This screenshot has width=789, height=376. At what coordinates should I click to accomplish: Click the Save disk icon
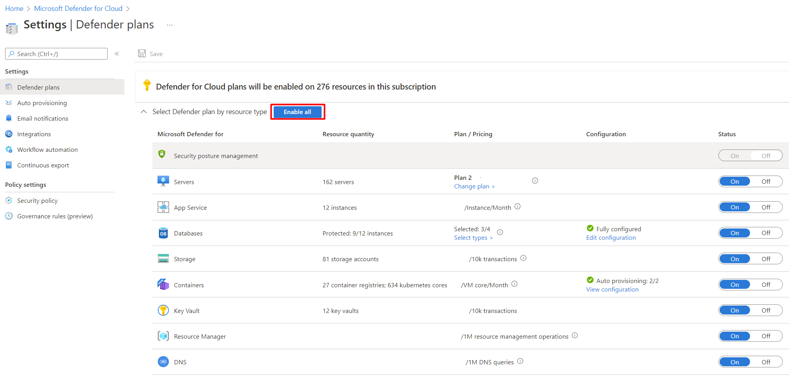(142, 54)
